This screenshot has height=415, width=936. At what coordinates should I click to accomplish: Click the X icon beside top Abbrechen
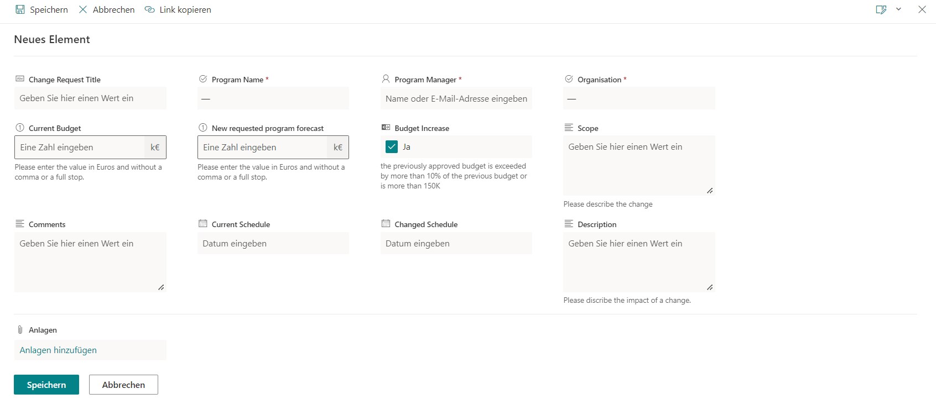click(83, 10)
